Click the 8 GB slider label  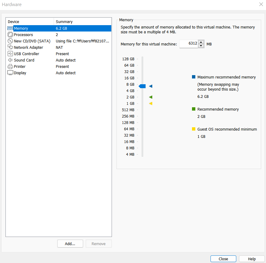click(x=130, y=85)
